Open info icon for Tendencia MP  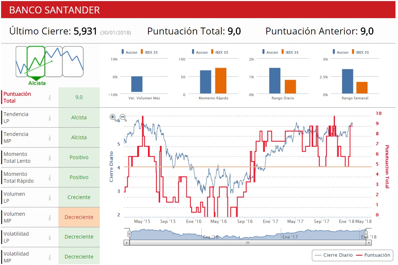[50, 138]
